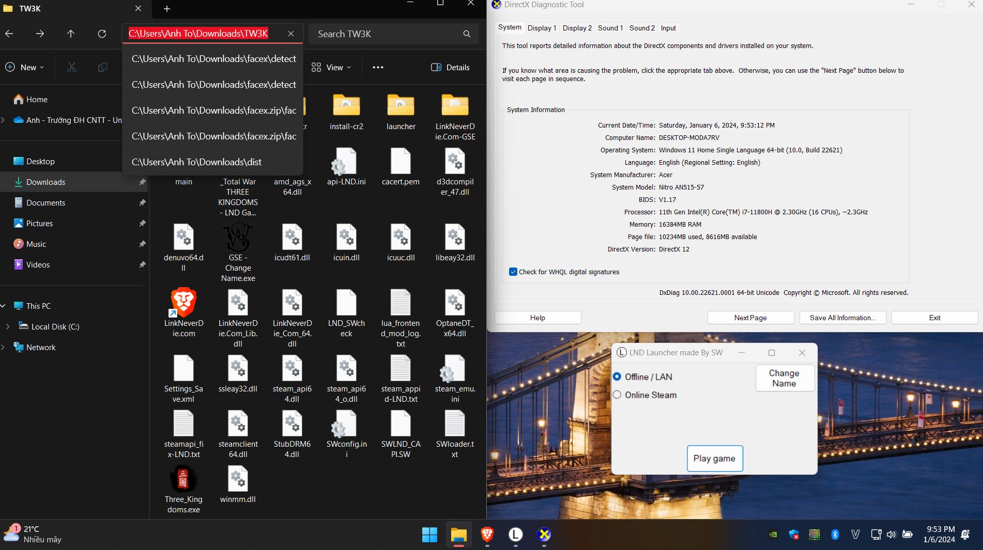This screenshot has height=550, width=983.
Task: Open Three_Kingdoms.exe game file icon
Action: [183, 479]
